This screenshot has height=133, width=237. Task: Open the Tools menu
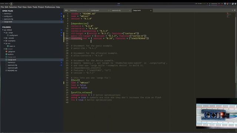pos(35,7)
